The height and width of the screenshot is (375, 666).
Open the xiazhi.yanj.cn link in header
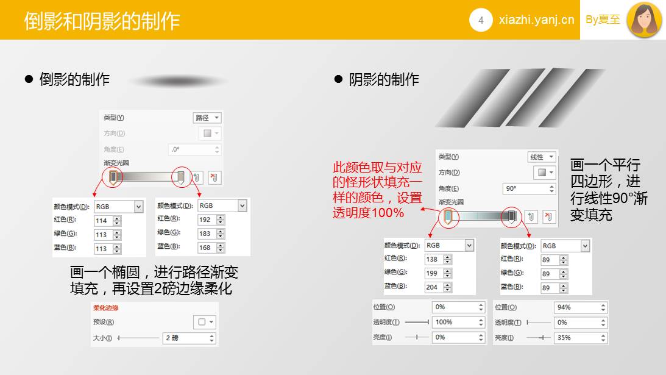coord(536,20)
